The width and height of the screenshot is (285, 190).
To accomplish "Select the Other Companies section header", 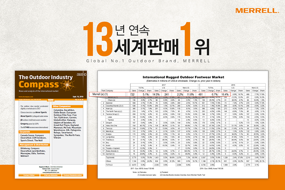I will (x=68, y=107).
